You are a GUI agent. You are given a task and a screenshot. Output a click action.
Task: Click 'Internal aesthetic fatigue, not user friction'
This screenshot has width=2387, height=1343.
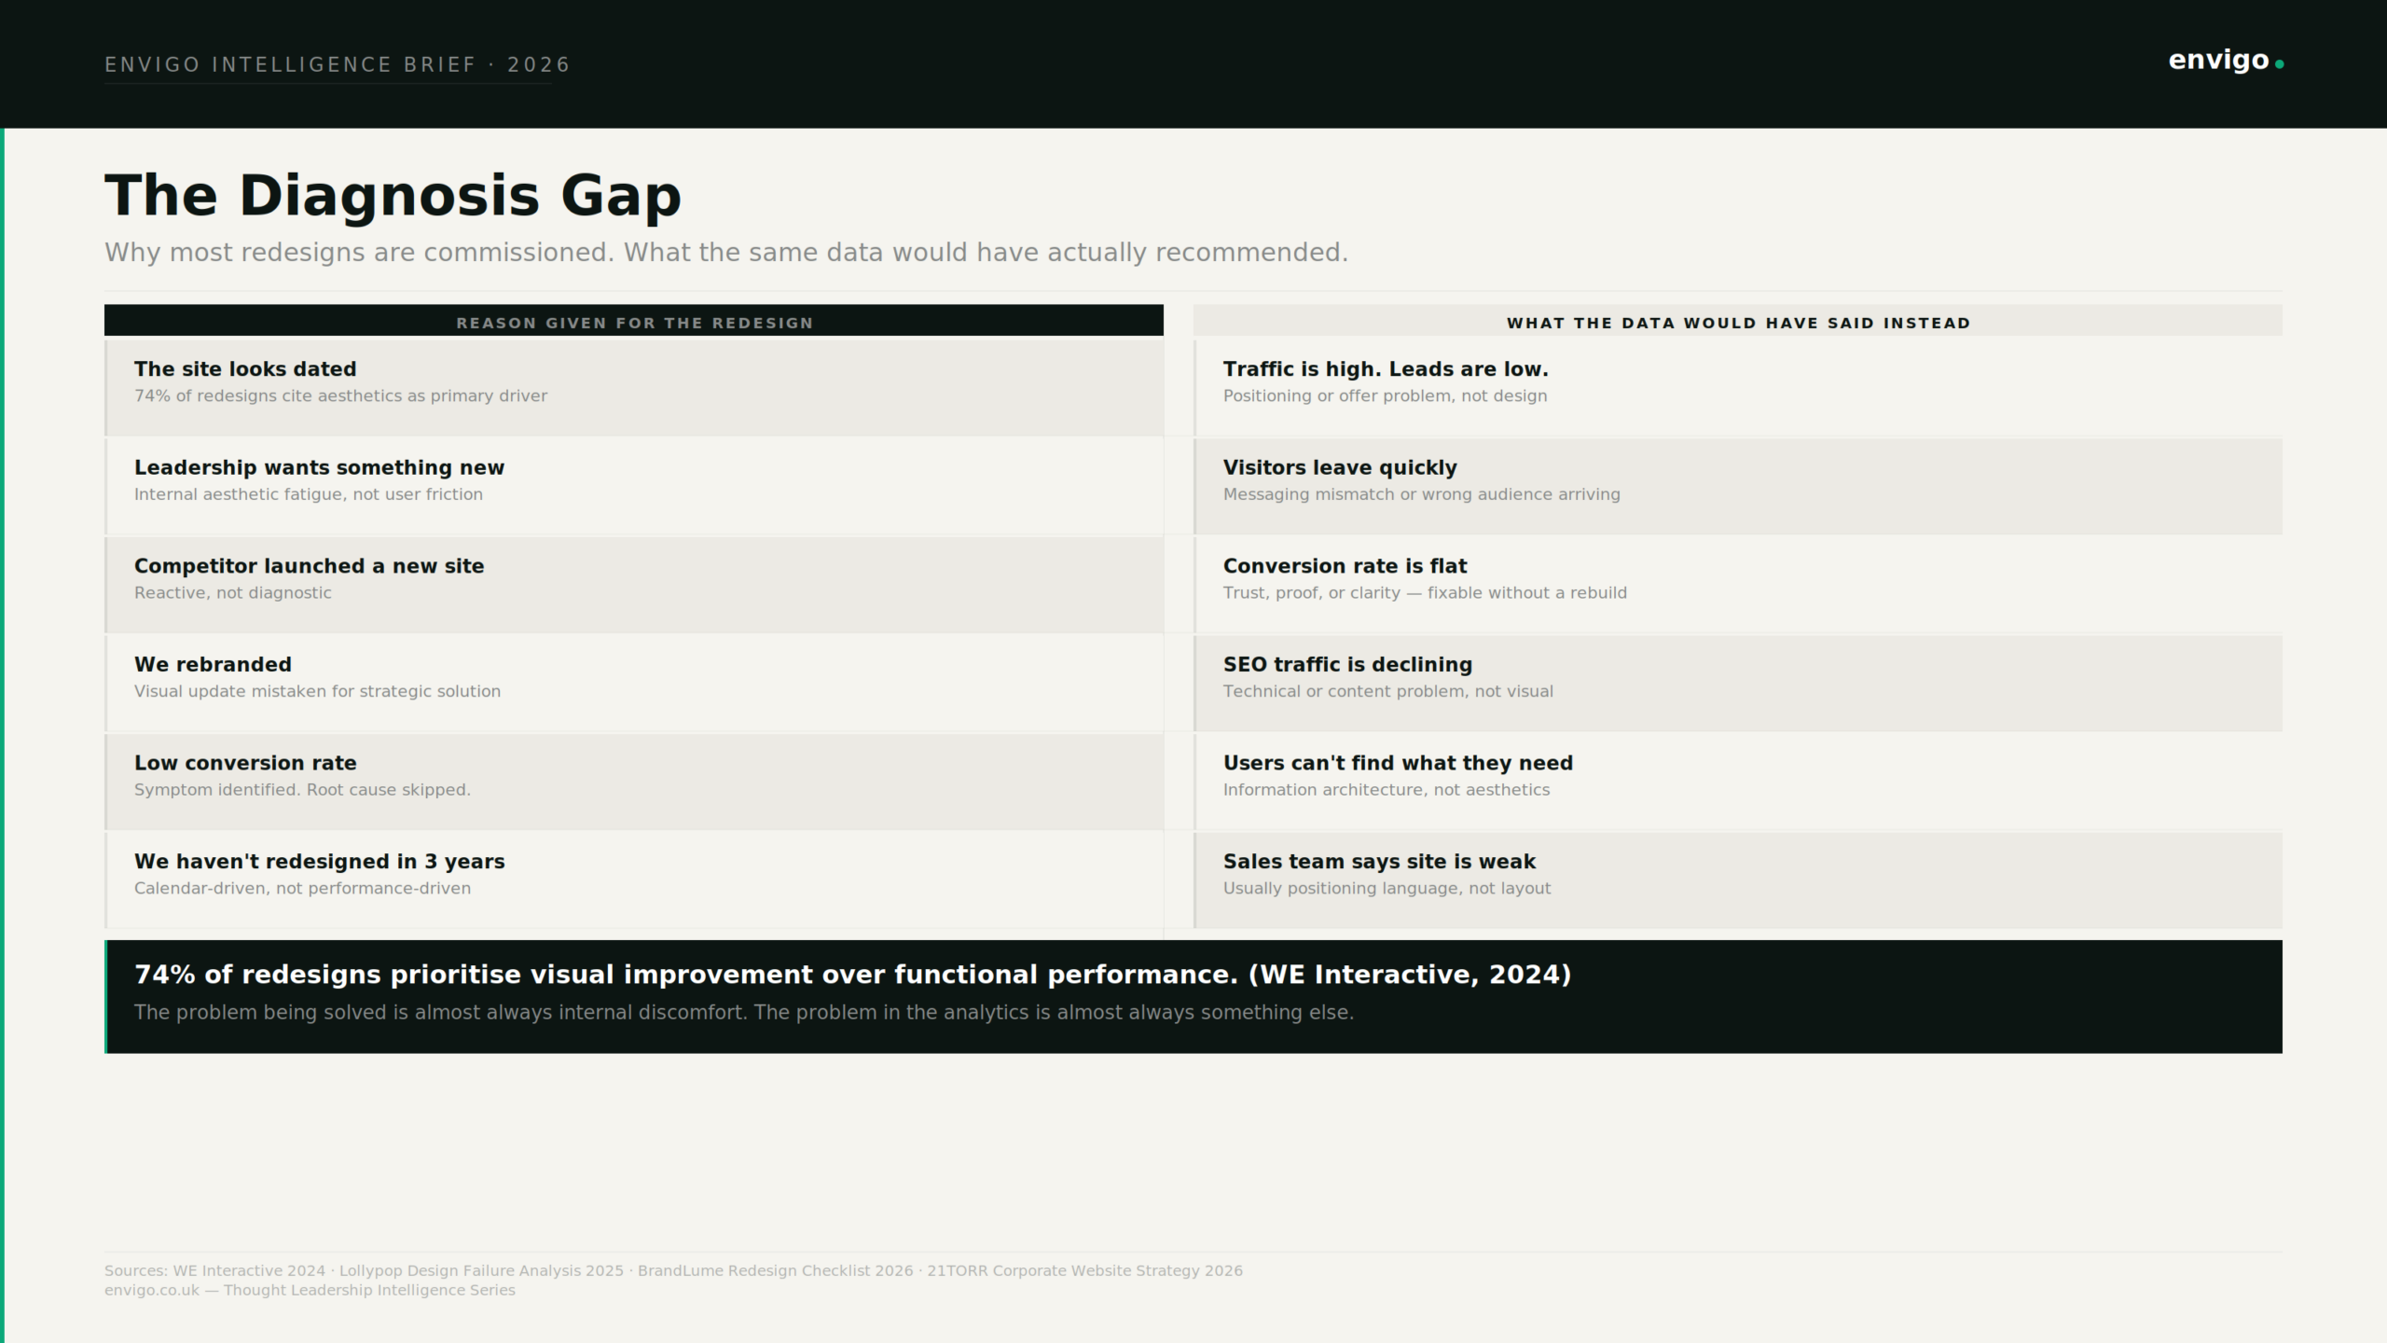(x=309, y=494)
